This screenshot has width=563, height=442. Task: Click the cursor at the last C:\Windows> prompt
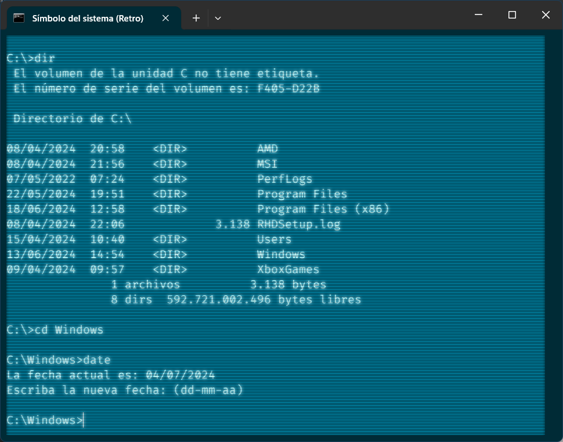84,420
